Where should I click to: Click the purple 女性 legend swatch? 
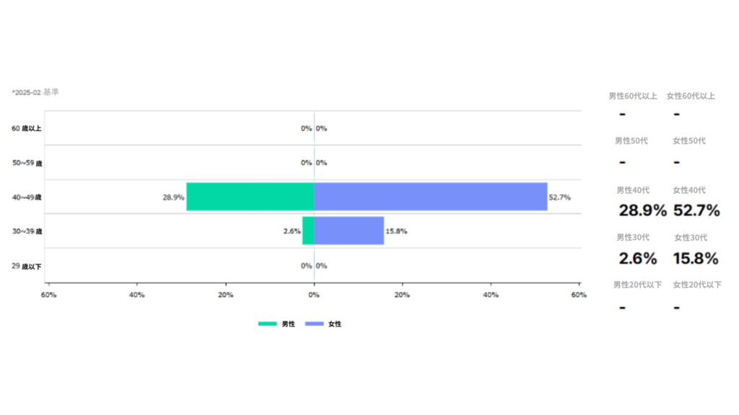pyautogui.click(x=314, y=324)
